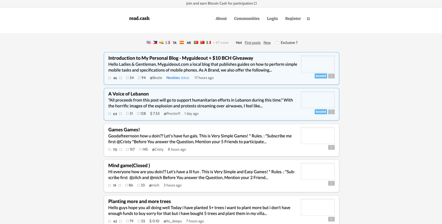Click the boosted badge on Myguideout post
The height and width of the screenshot is (224, 442).
tap(321, 76)
